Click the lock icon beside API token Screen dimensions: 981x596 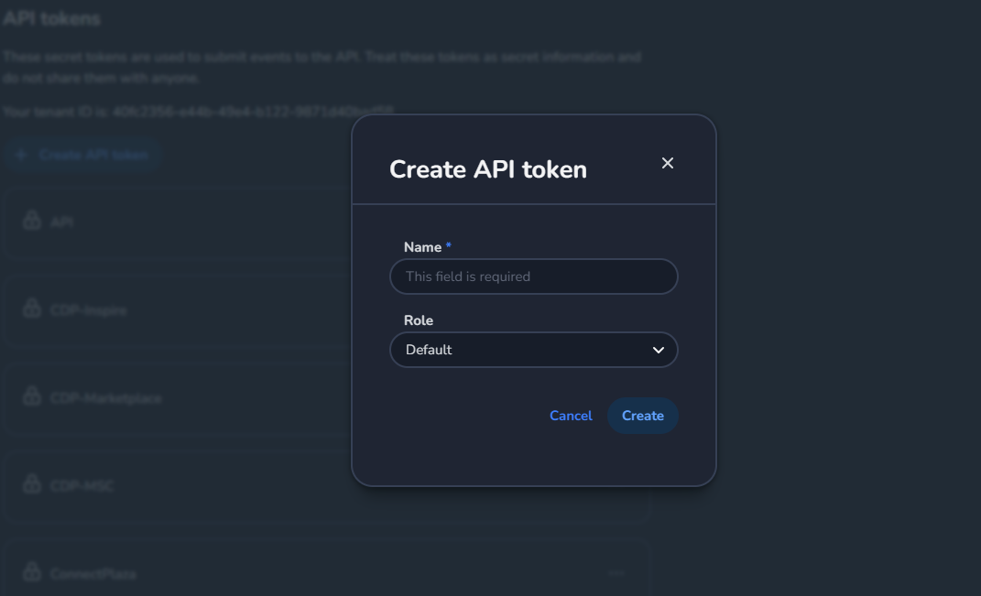[x=32, y=222]
